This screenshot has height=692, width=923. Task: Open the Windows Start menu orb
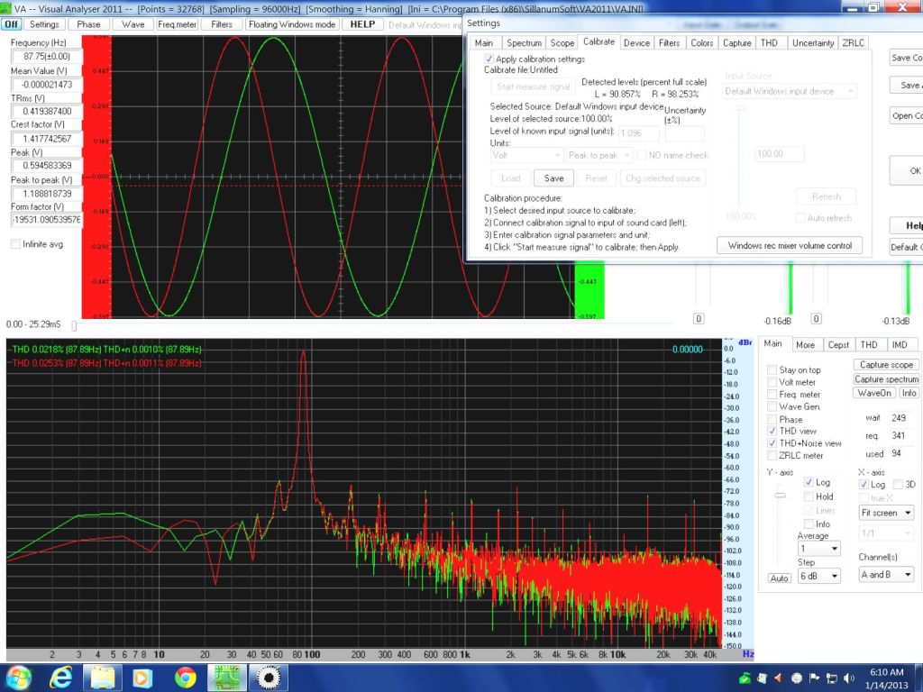[19, 678]
